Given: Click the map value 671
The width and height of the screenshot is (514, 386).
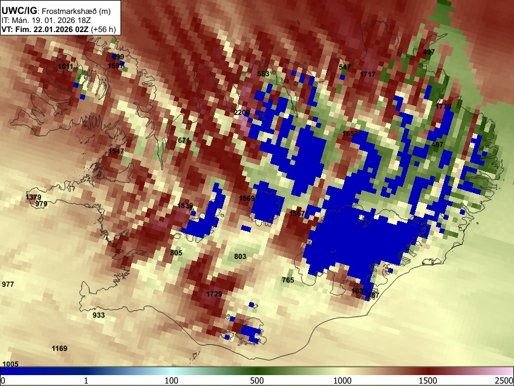Looking at the screenshot, I should [184, 140].
